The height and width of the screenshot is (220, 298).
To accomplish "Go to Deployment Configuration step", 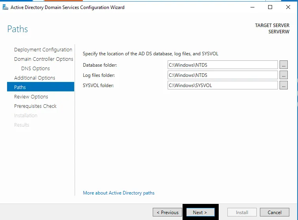I will 43,50.
